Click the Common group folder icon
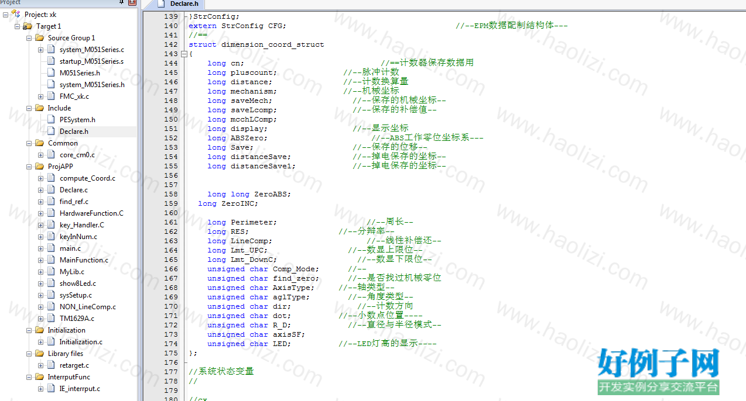746x401 pixels. pyautogui.click(x=39, y=143)
